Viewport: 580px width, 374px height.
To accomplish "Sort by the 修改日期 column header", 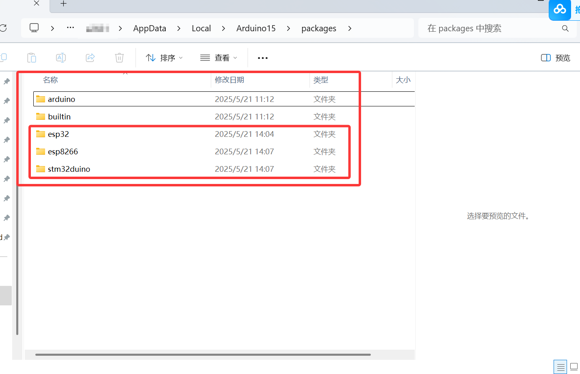I will 229,80.
